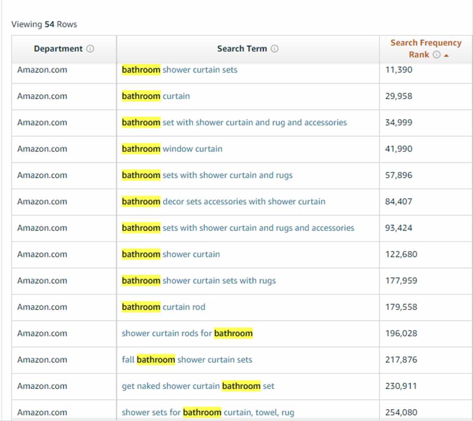Open 'shower sets for bathroom curtain, towel, rug'
Image resolution: width=473 pixels, height=421 pixels.
click(x=208, y=413)
